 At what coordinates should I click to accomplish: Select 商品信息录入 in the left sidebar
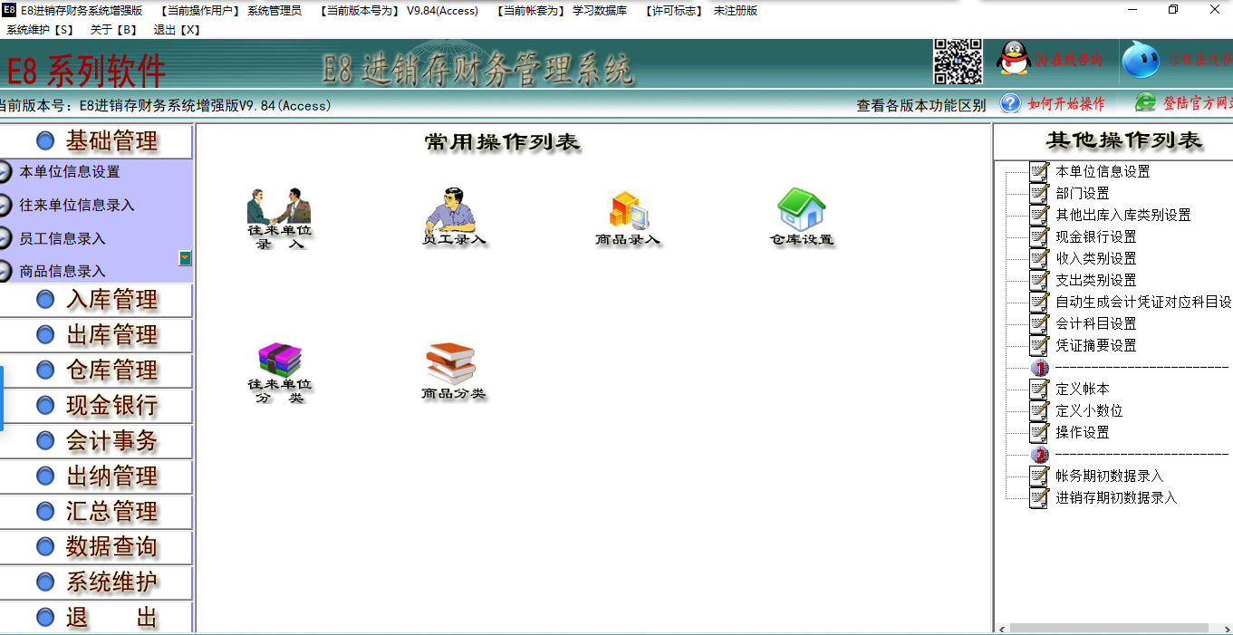click(63, 272)
